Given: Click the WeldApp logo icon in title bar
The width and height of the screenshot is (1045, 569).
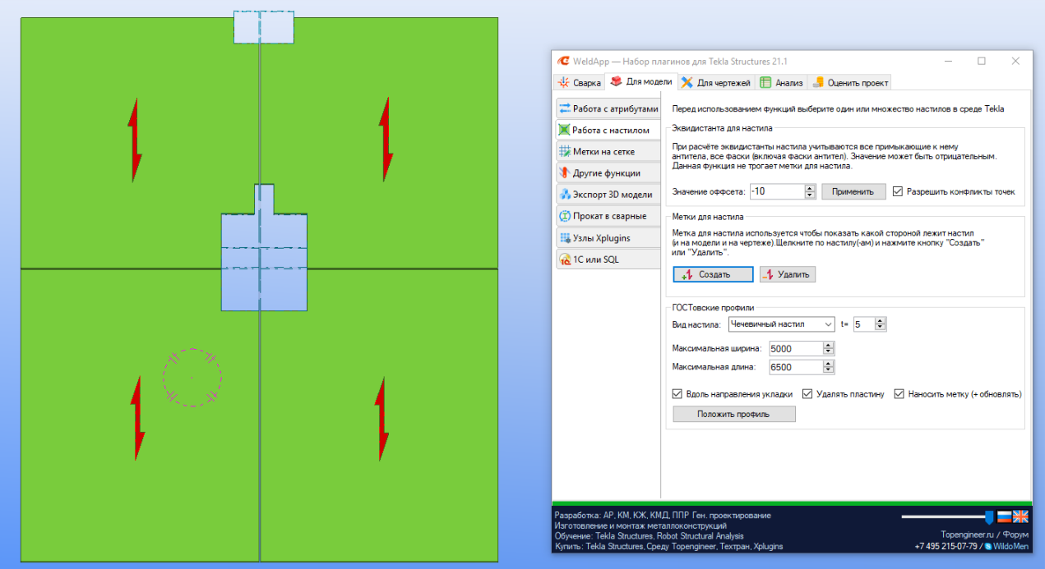Looking at the screenshot, I should pos(563,61).
